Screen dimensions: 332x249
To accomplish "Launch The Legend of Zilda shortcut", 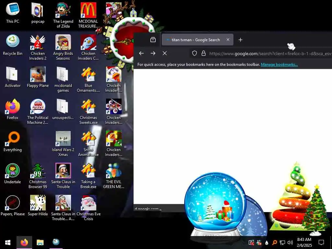I will click(63, 15).
